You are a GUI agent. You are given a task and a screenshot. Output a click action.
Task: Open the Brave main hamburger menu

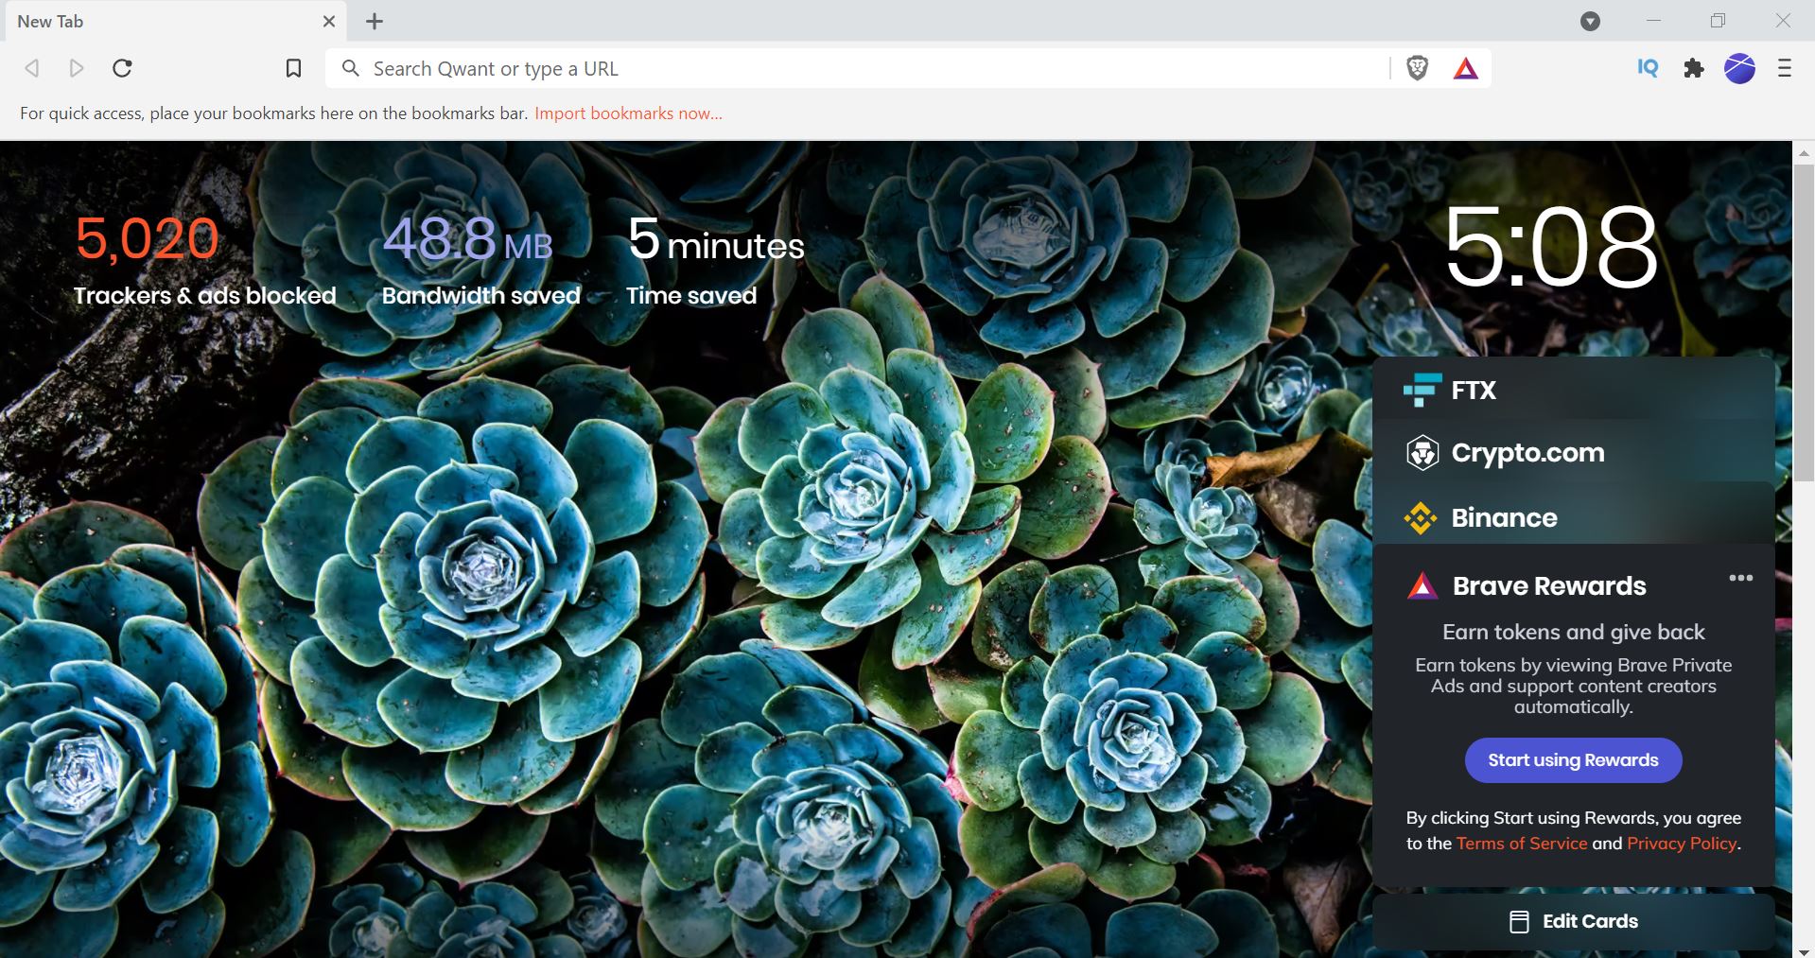1785,68
